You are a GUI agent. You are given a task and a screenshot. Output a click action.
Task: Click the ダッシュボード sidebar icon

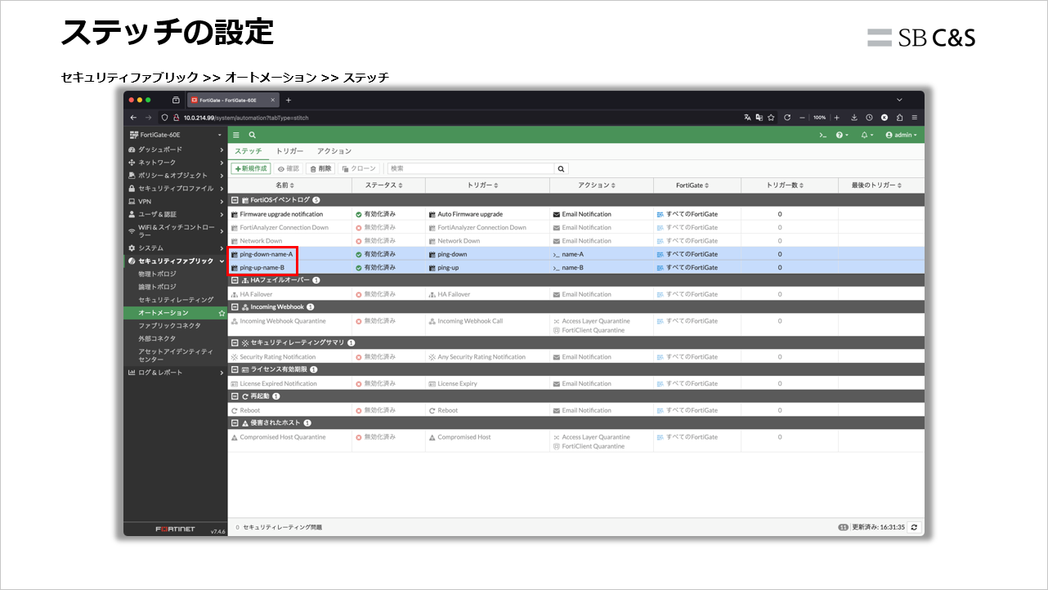pyautogui.click(x=132, y=150)
